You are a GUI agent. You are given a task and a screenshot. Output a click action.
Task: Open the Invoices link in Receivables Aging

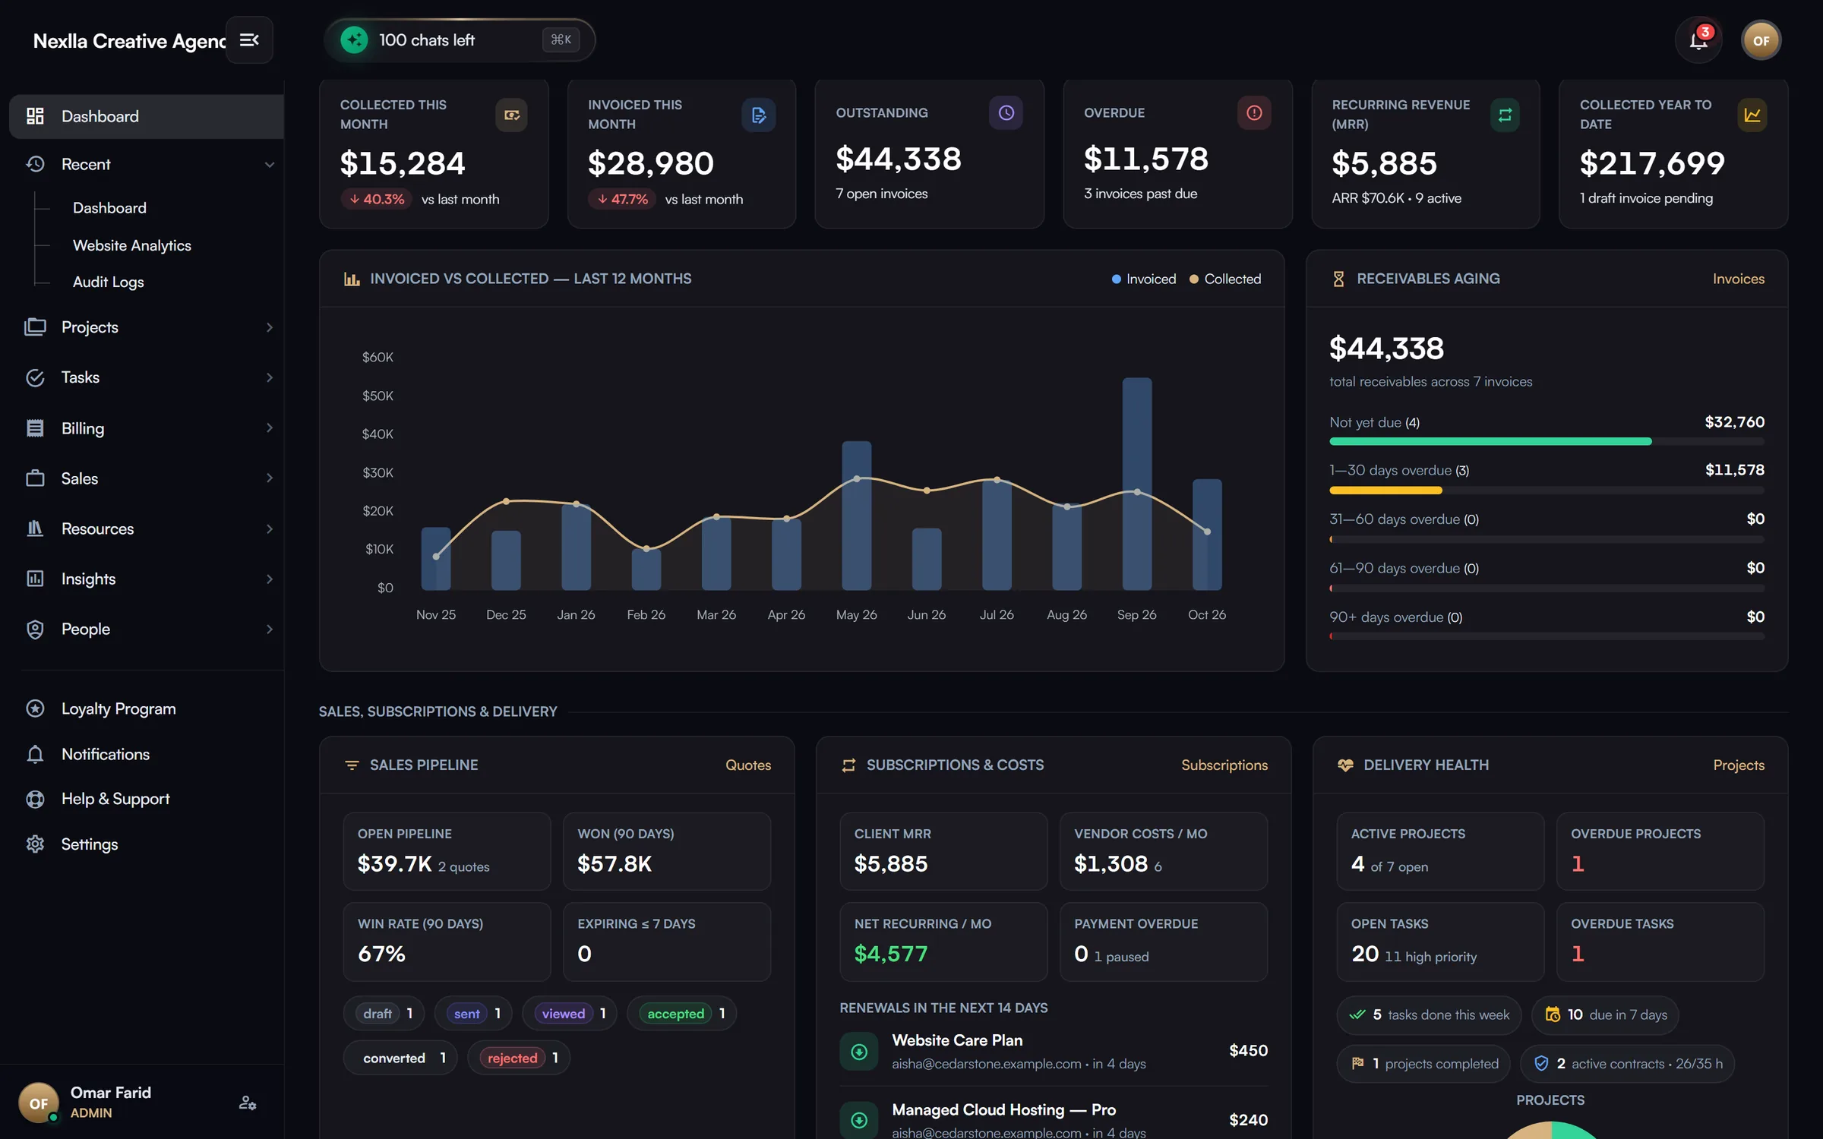point(1738,279)
